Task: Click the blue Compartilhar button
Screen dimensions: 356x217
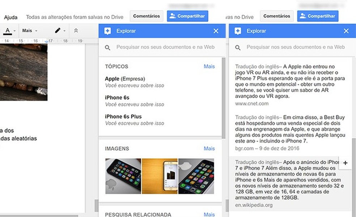Action: point(187,16)
